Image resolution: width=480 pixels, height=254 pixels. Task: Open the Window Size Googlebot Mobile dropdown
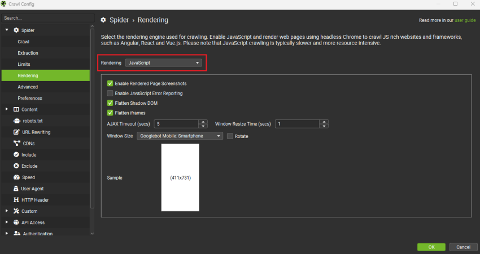[x=180, y=136]
